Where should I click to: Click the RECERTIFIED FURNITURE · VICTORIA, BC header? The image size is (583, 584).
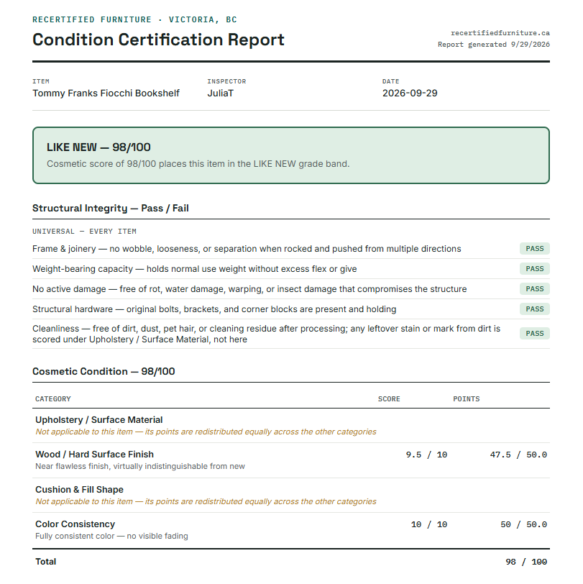[x=134, y=19]
